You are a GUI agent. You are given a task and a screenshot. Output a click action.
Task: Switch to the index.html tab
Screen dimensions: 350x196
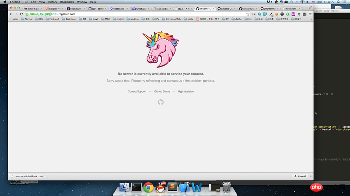[290, 9]
